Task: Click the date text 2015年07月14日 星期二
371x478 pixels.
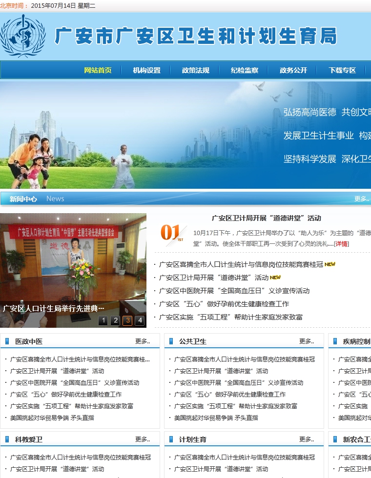Action: click(x=63, y=5)
